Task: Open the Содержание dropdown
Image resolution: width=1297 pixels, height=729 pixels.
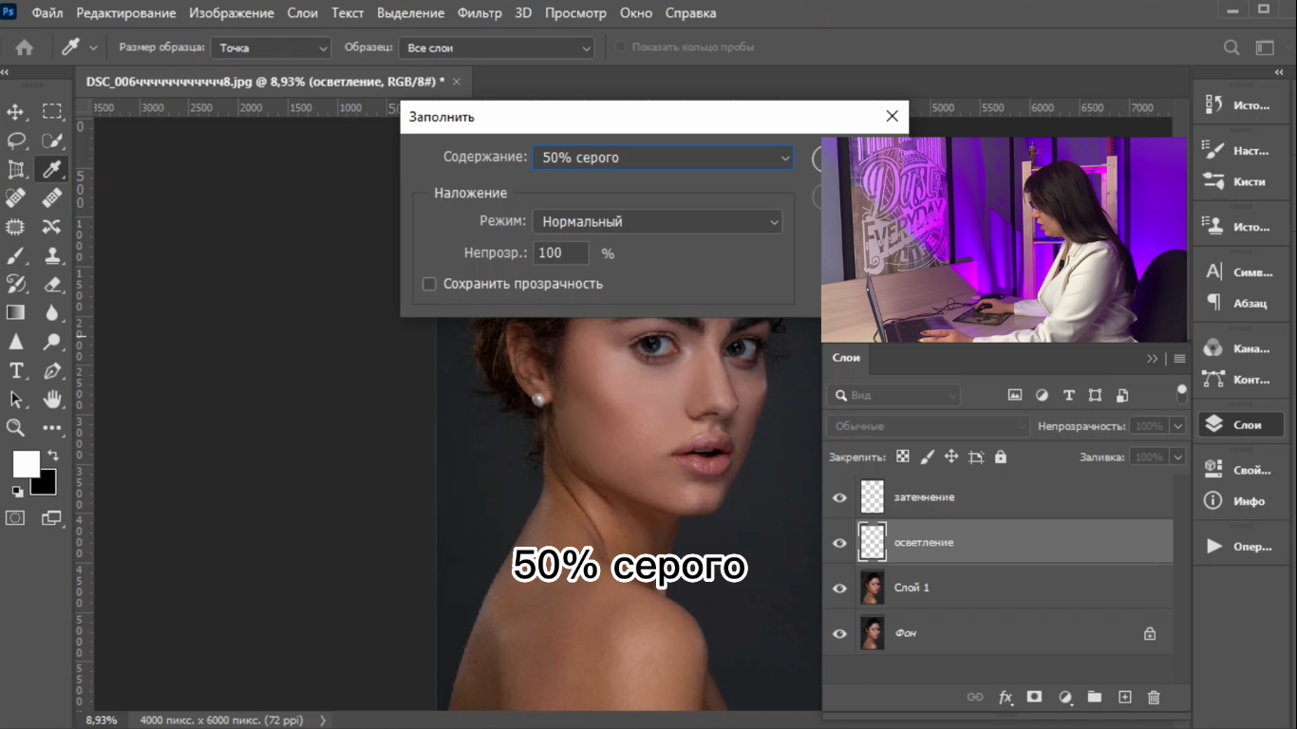Action: tap(663, 158)
